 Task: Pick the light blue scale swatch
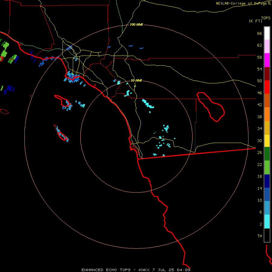(x=267, y=208)
